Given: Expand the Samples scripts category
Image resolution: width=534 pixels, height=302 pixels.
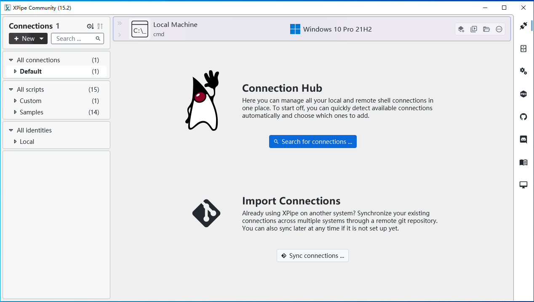Looking at the screenshot, I should click(16, 112).
